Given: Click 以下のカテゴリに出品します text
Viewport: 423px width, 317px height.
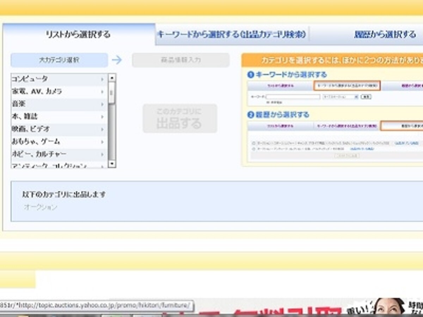Looking at the screenshot, I should point(64,194).
